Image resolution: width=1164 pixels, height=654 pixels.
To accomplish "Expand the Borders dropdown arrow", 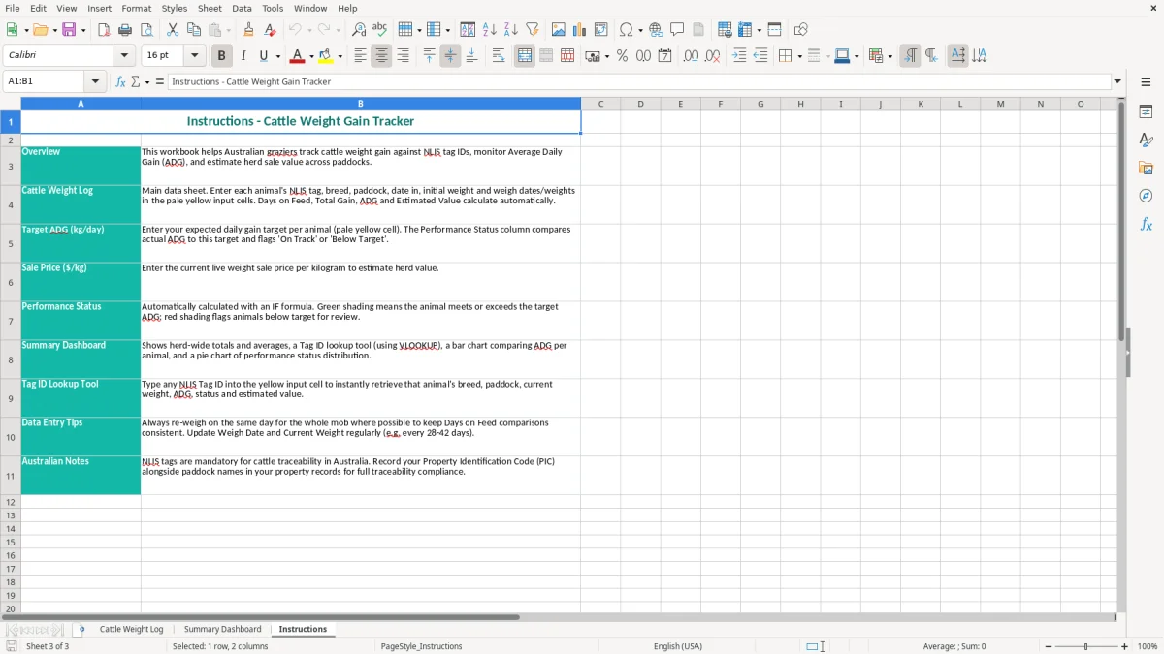I will click(x=800, y=56).
